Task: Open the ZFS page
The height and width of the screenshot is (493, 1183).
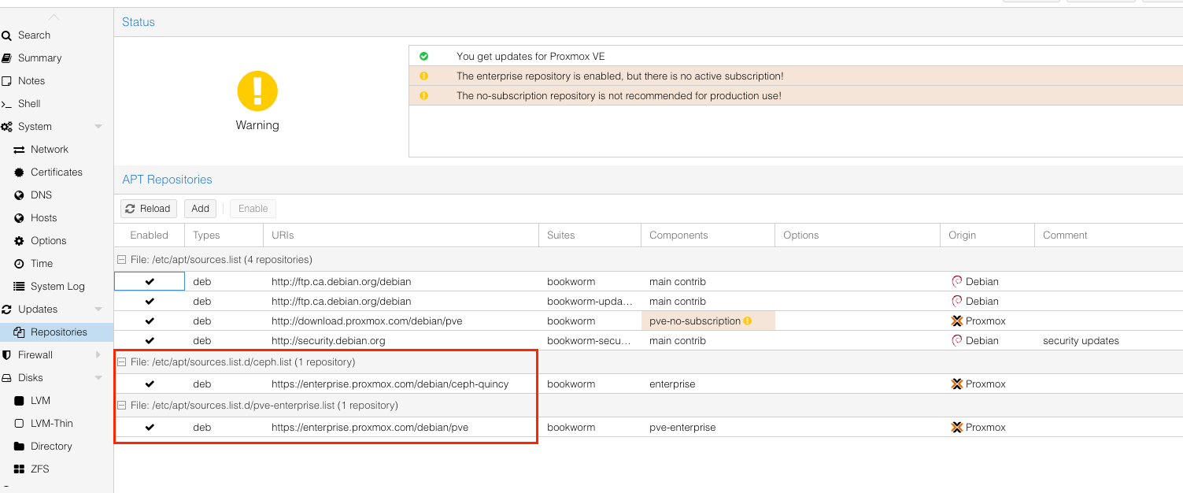Action: click(39, 469)
